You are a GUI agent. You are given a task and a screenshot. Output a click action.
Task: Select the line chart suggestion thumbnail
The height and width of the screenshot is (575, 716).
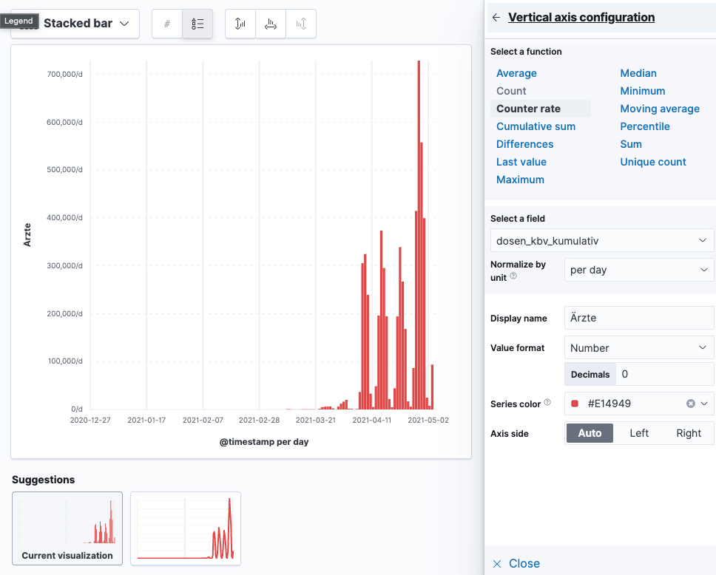(x=186, y=528)
